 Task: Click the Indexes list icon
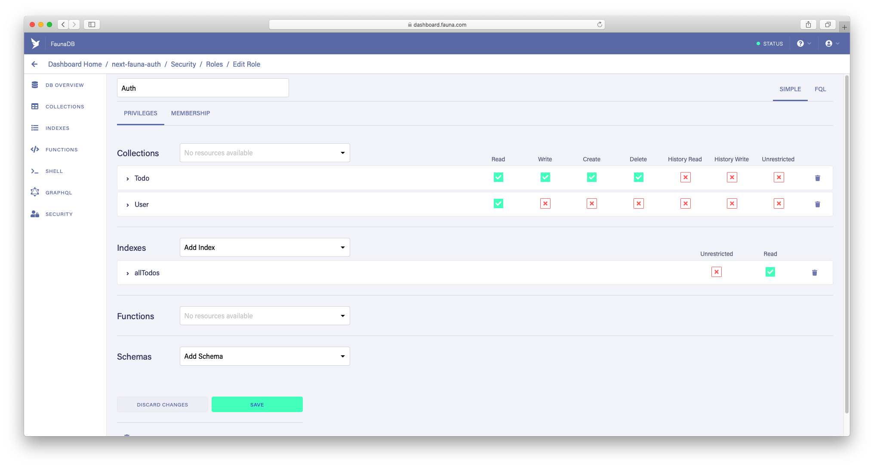tap(35, 128)
